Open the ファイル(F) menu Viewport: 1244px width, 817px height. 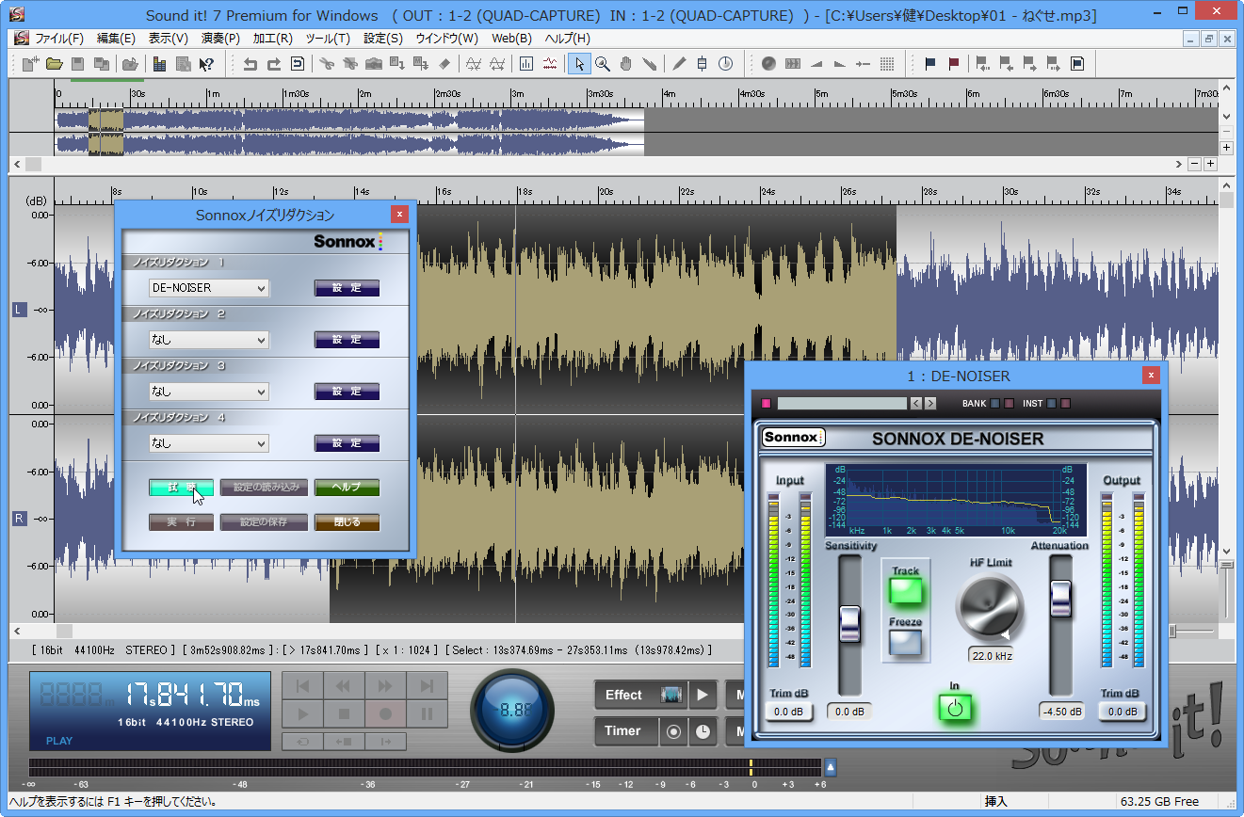click(58, 39)
